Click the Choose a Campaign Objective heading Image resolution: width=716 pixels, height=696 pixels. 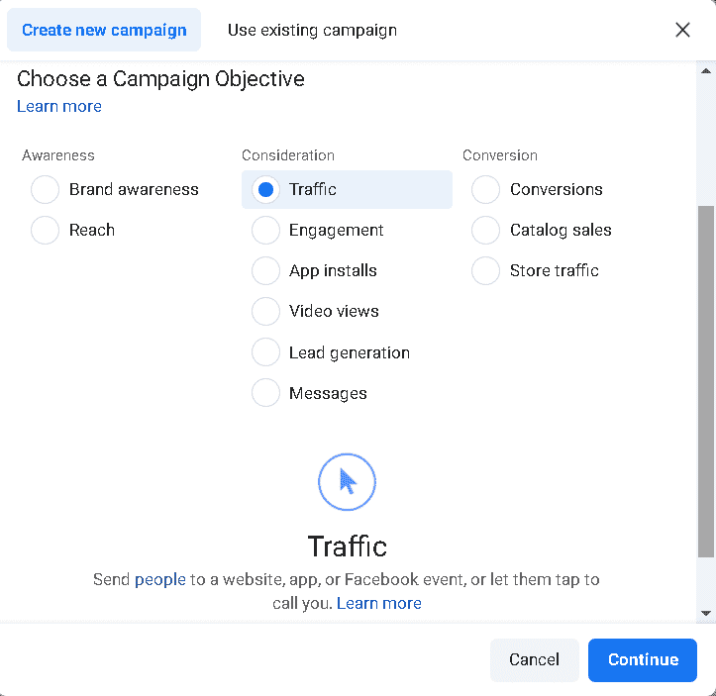click(160, 79)
